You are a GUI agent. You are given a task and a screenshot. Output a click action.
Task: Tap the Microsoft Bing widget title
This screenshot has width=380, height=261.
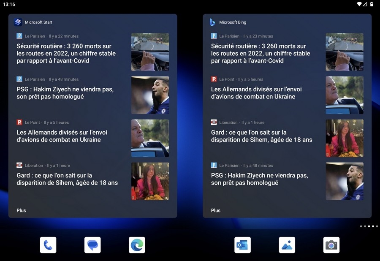(x=233, y=22)
